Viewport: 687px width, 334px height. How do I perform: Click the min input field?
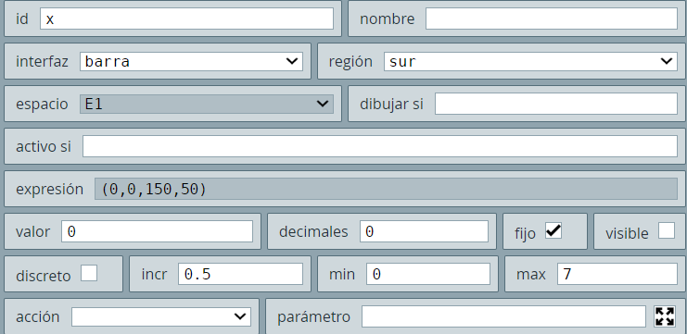pyautogui.click(x=428, y=274)
